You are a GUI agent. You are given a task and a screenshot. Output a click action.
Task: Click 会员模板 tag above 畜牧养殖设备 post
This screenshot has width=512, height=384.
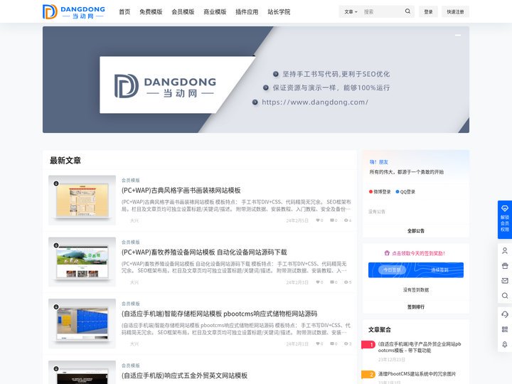tap(131, 242)
